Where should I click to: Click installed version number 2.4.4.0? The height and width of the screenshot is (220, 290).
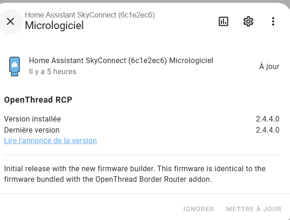(267, 119)
